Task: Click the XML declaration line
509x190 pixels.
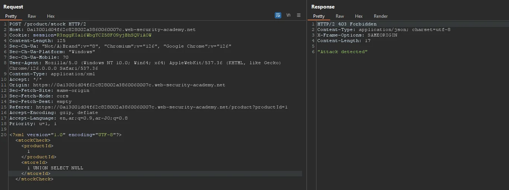Action: point(65,135)
